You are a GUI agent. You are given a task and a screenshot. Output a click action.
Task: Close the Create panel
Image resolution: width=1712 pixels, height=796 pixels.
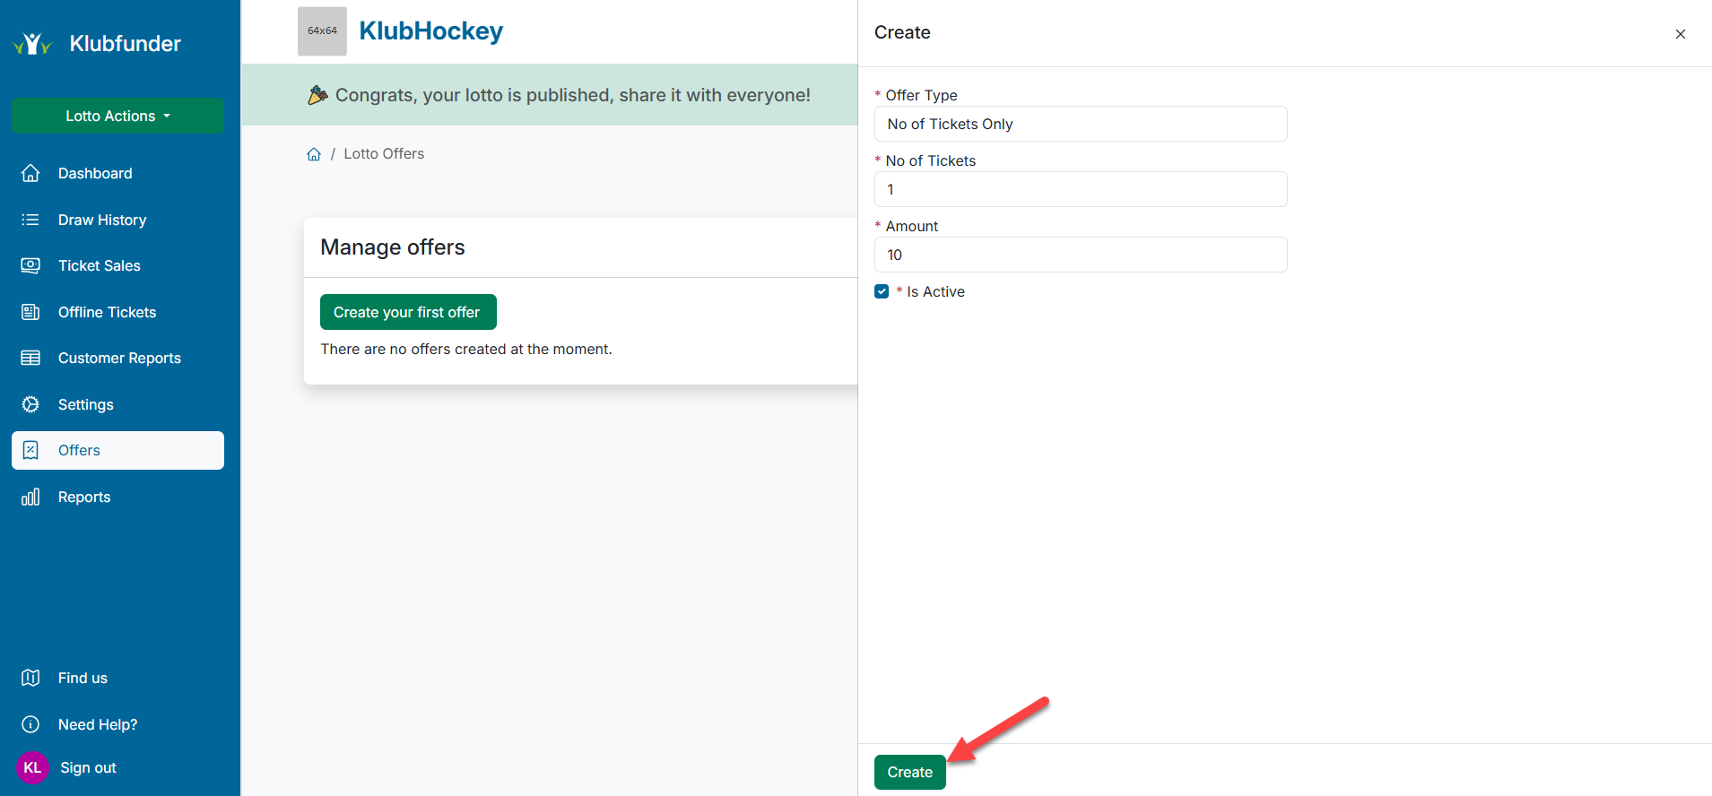(1680, 34)
